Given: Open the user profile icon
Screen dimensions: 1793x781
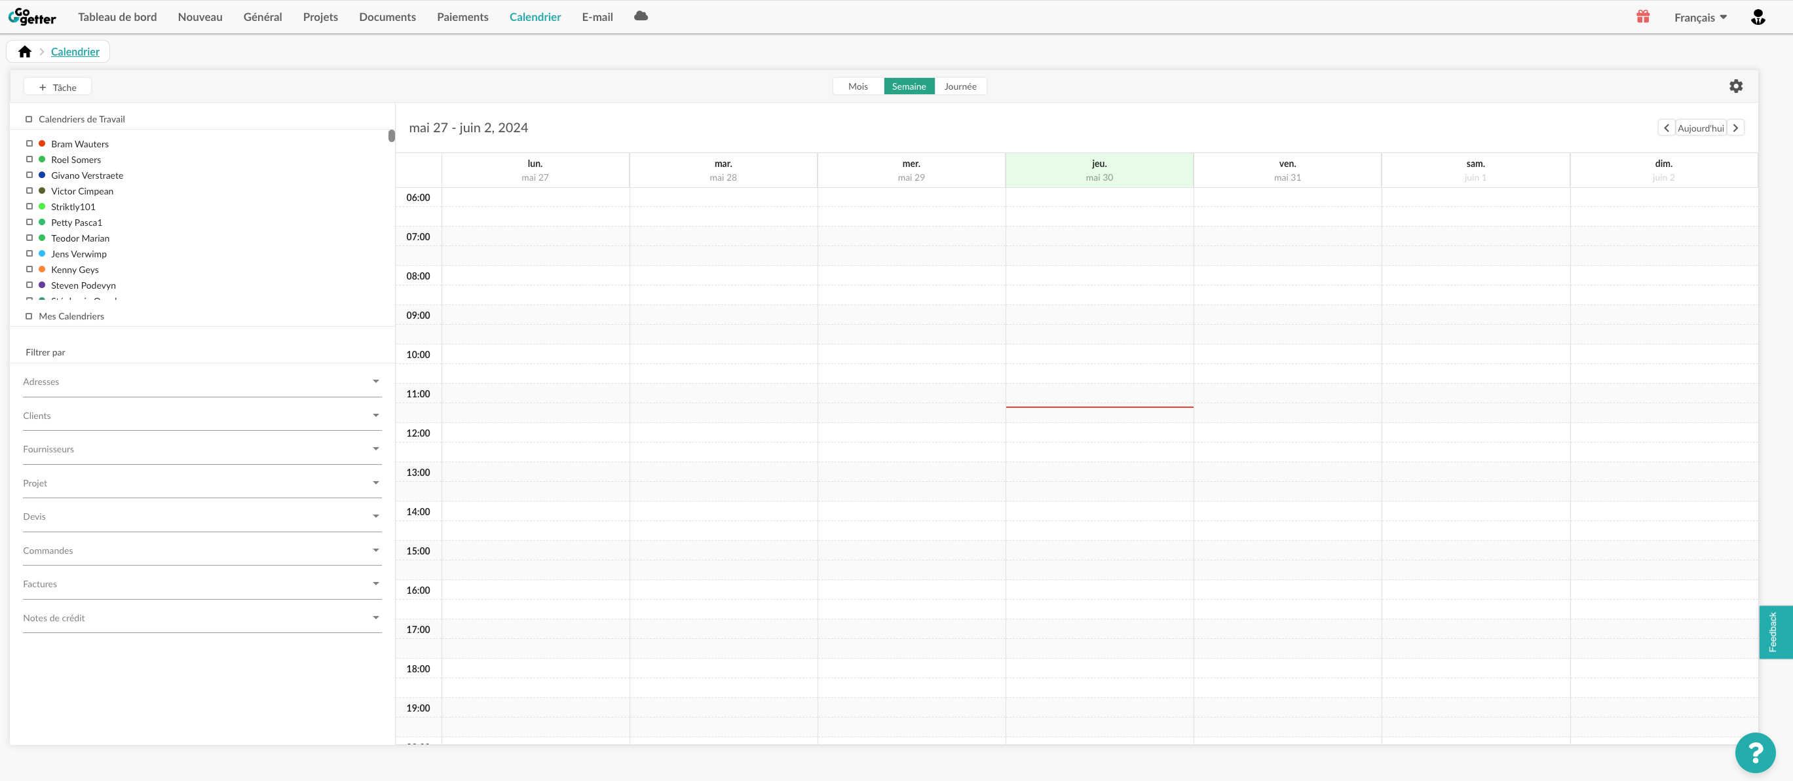Looking at the screenshot, I should 1758,16.
